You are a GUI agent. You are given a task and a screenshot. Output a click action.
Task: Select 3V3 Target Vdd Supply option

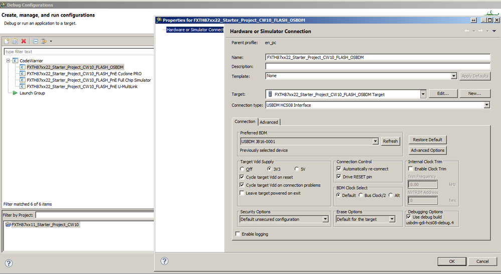click(x=269, y=169)
